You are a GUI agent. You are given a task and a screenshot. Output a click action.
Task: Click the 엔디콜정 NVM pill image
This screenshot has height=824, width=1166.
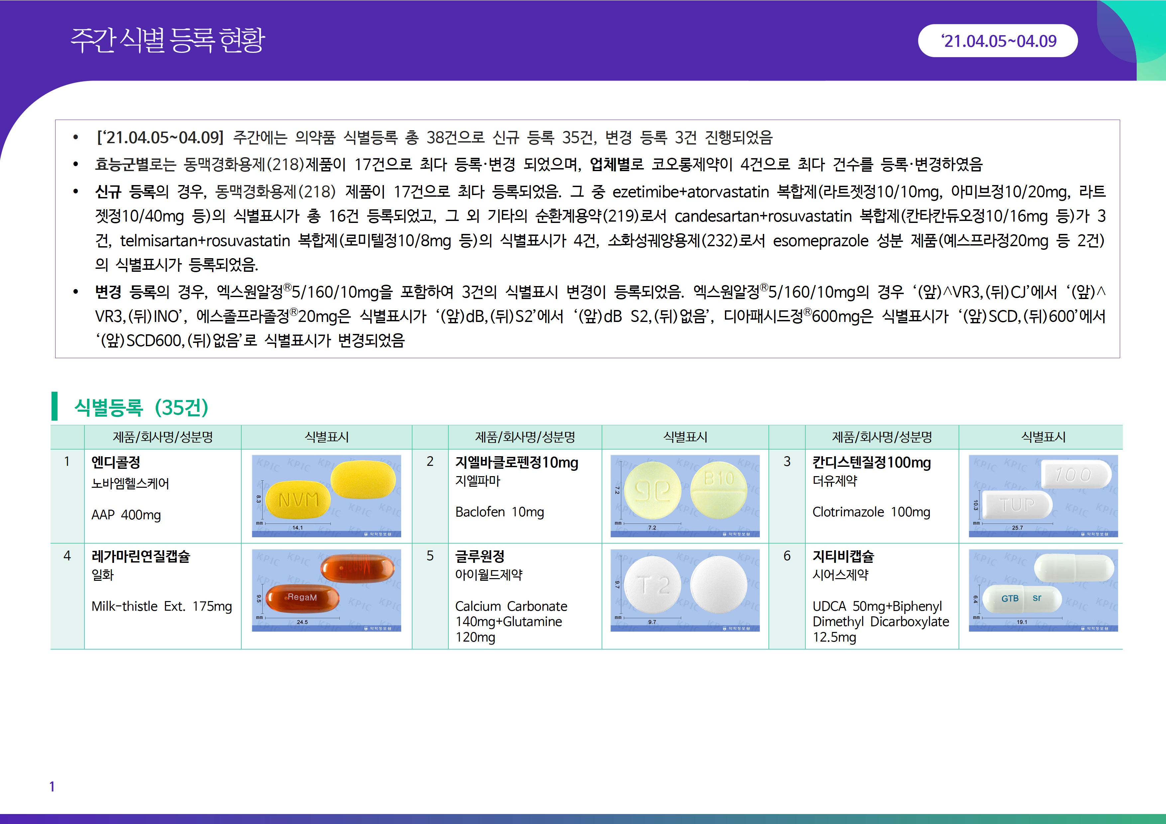pyautogui.click(x=326, y=495)
